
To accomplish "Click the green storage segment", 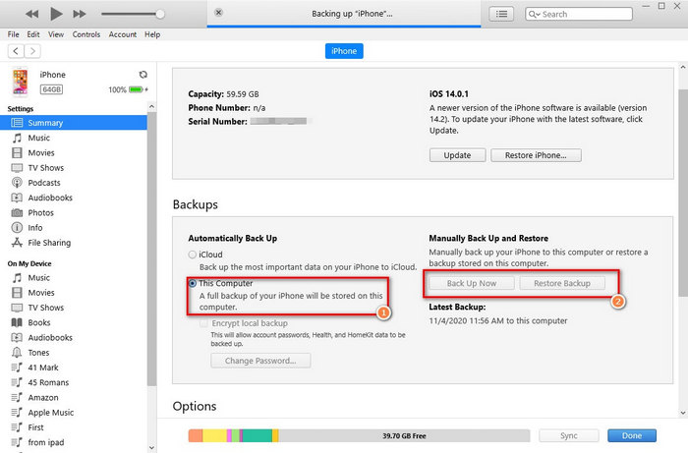I will point(236,435).
